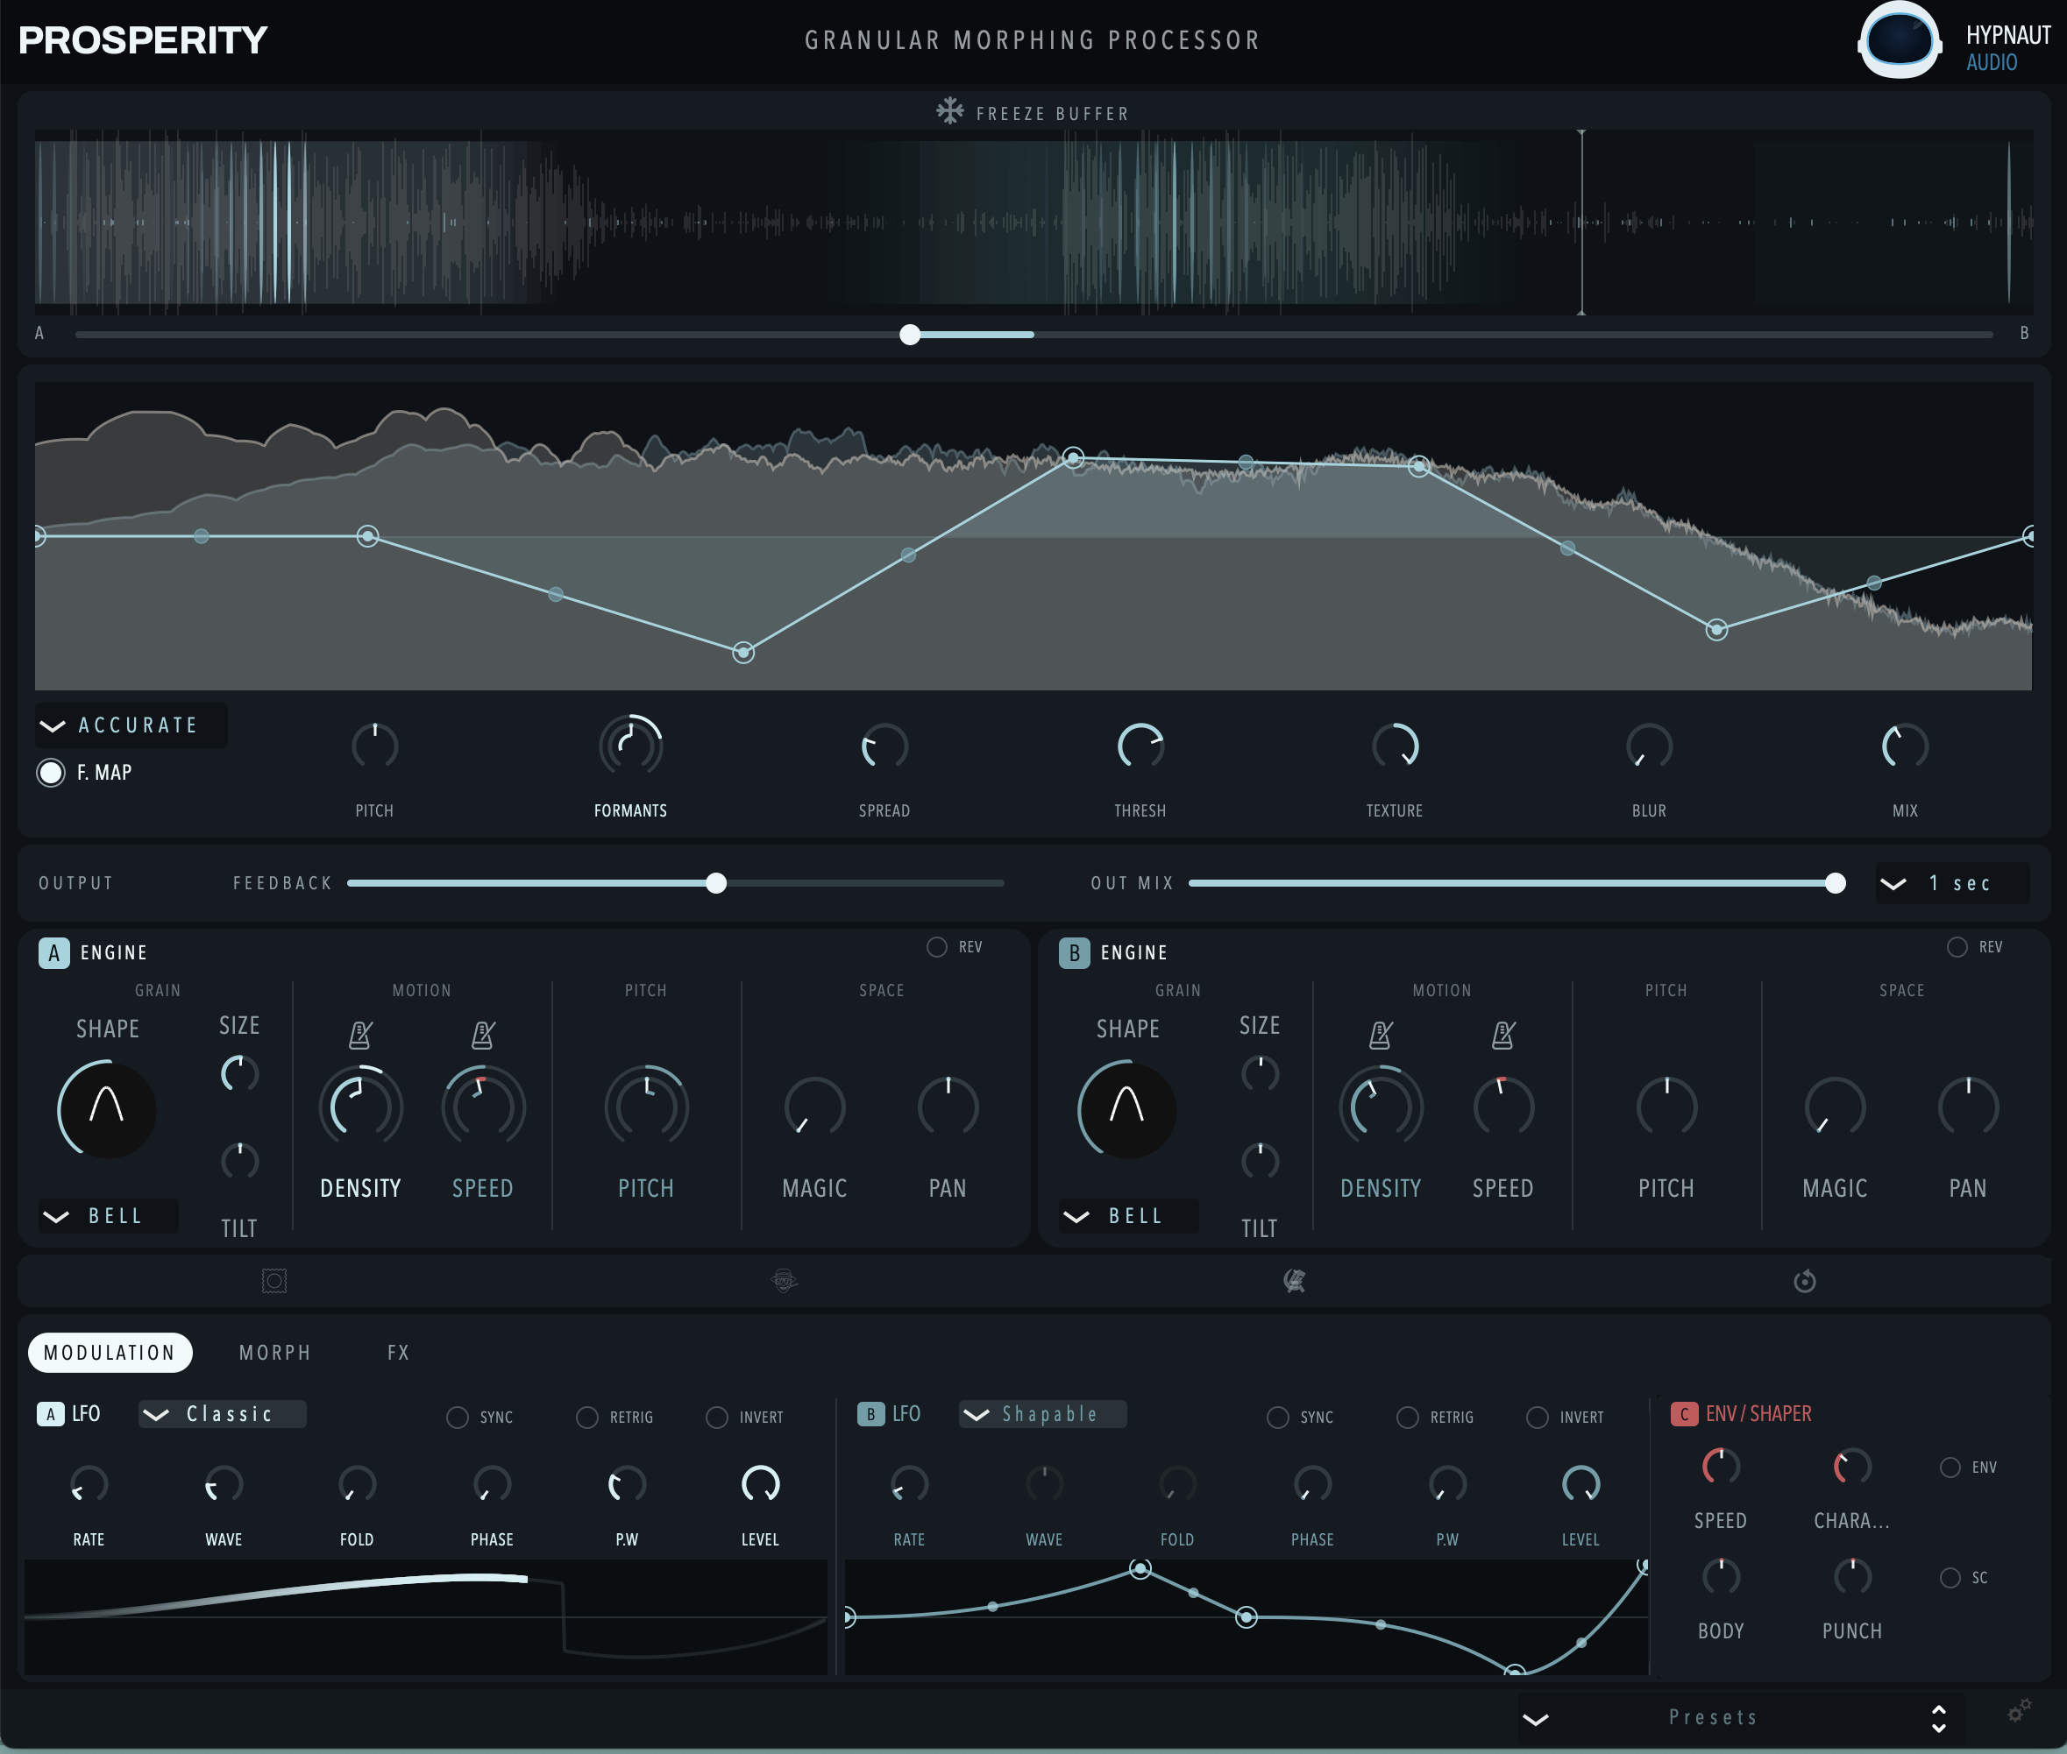
Task: Click the Freeze Buffer snowflake icon
Action: [x=950, y=111]
